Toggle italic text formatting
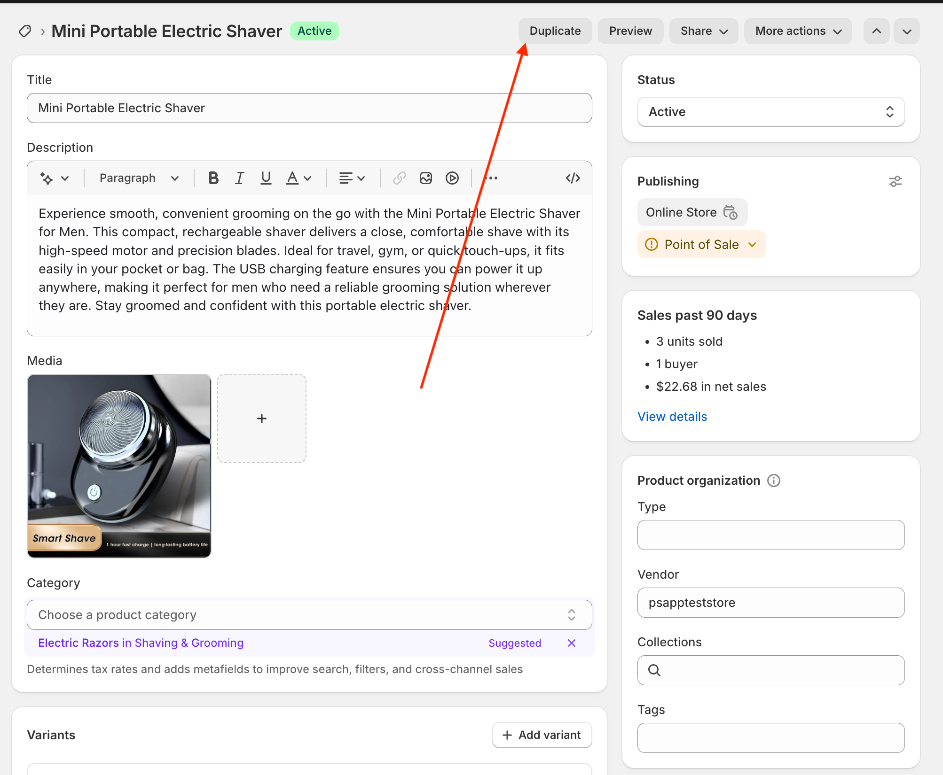 pyautogui.click(x=240, y=178)
